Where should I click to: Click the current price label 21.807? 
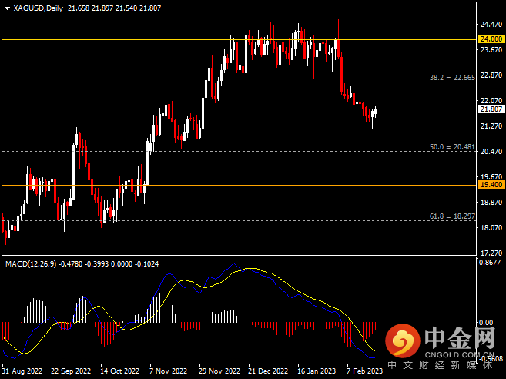point(491,109)
